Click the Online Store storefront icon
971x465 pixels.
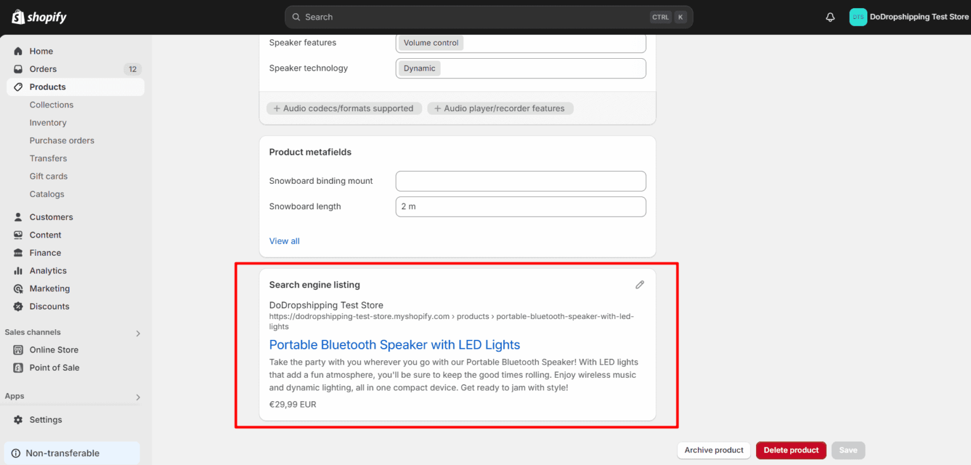click(x=18, y=349)
